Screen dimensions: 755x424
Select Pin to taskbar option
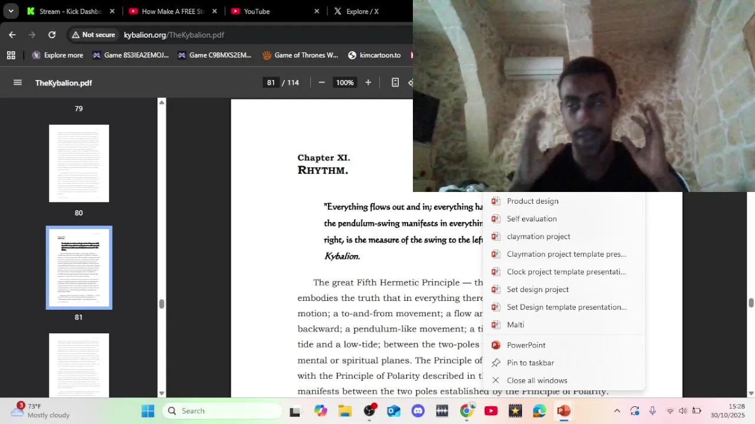pos(563,363)
